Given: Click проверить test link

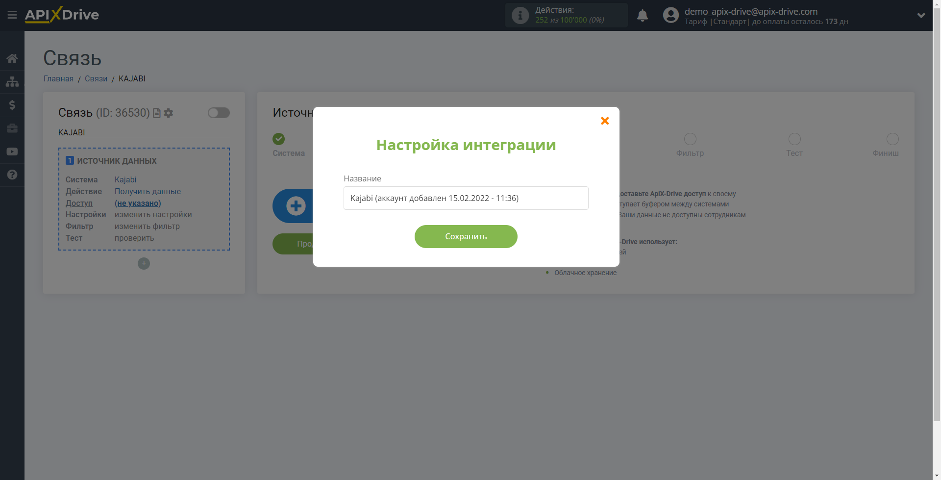Looking at the screenshot, I should click(x=134, y=238).
